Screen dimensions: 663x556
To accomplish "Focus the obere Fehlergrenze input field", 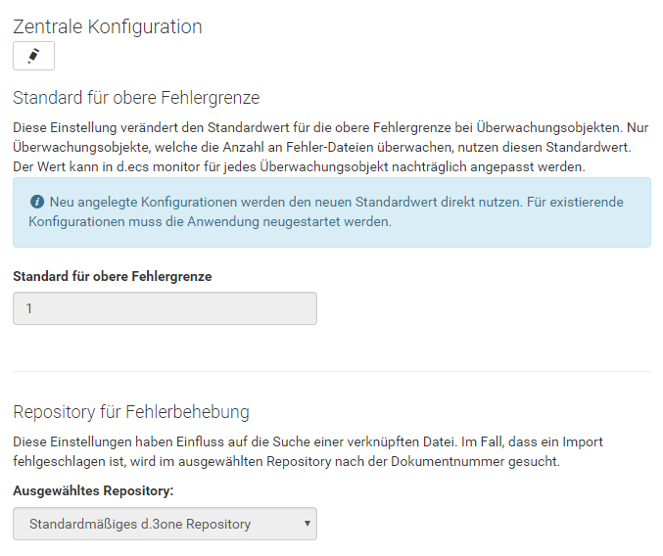I will tap(165, 308).
